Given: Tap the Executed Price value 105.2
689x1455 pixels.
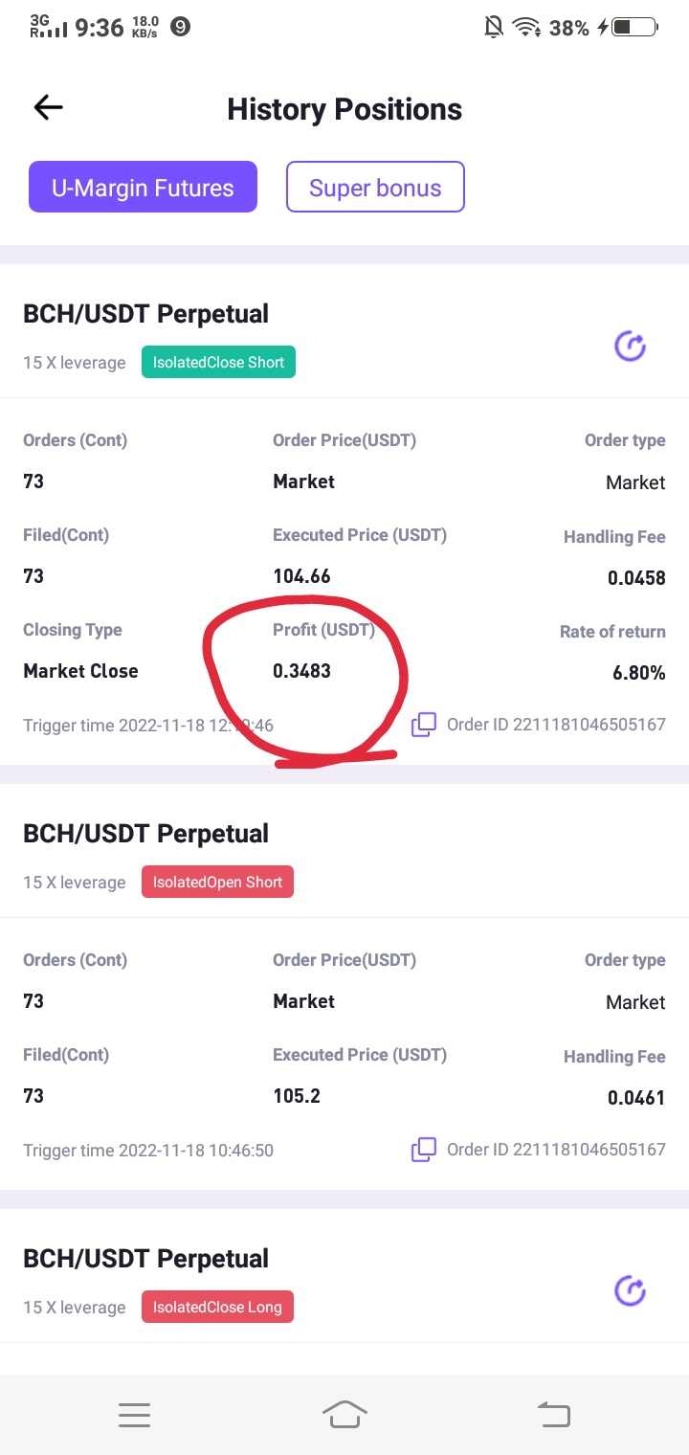Looking at the screenshot, I should point(297,1096).
